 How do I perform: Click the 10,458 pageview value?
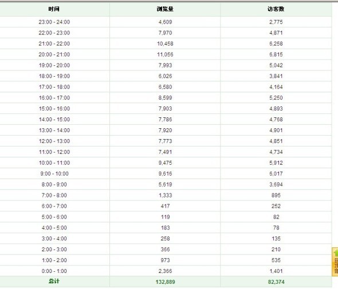pos(165,43)
